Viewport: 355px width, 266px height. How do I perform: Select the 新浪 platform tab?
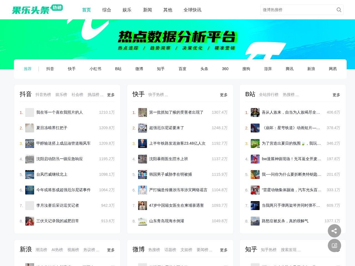coord(311,69)
